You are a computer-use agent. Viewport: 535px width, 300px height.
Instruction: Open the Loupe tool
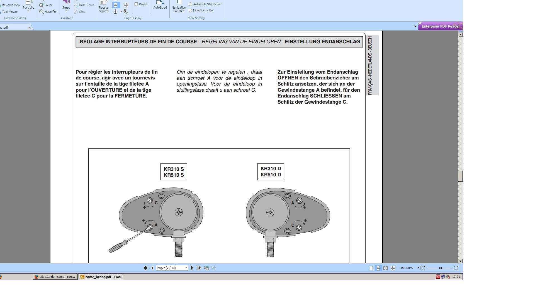(x=46, y=5)
